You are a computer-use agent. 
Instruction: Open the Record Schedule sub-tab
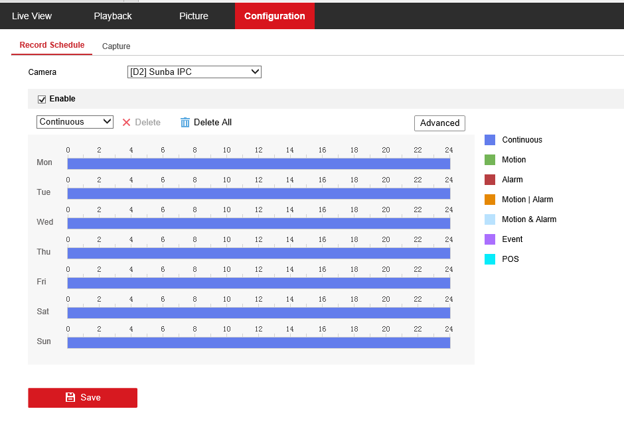click(52, 45)
